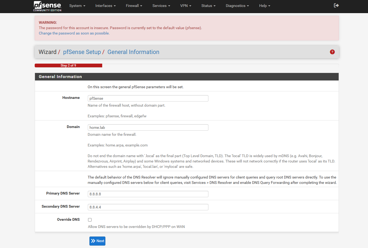Enable the Override DNS checkbox

(90, 220)
